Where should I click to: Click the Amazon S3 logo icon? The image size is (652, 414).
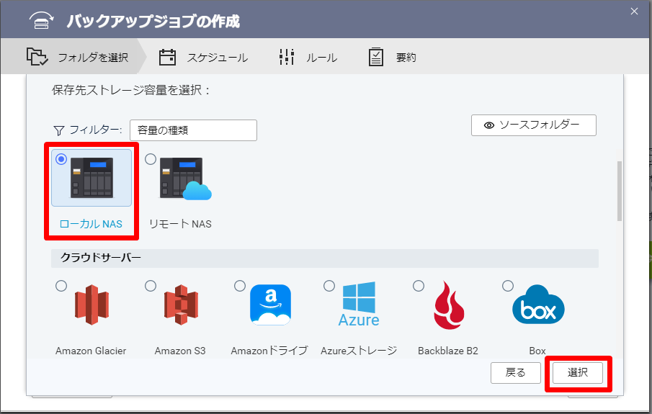tap(181, 305)
